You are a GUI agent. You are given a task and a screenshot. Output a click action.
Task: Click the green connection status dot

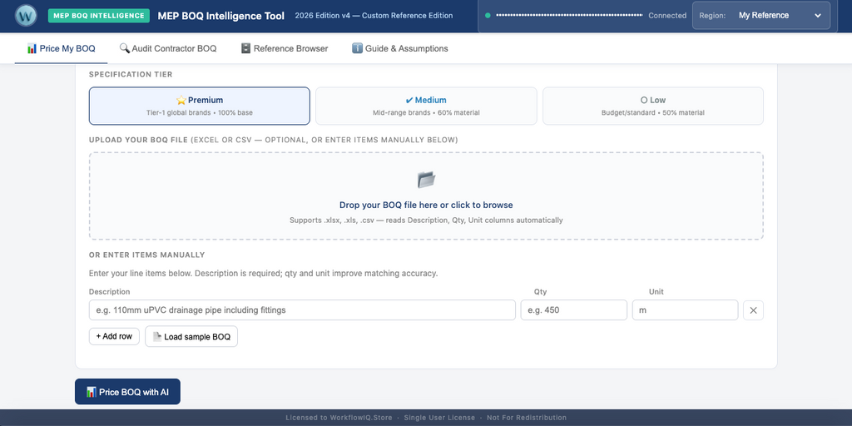(488, 15)
